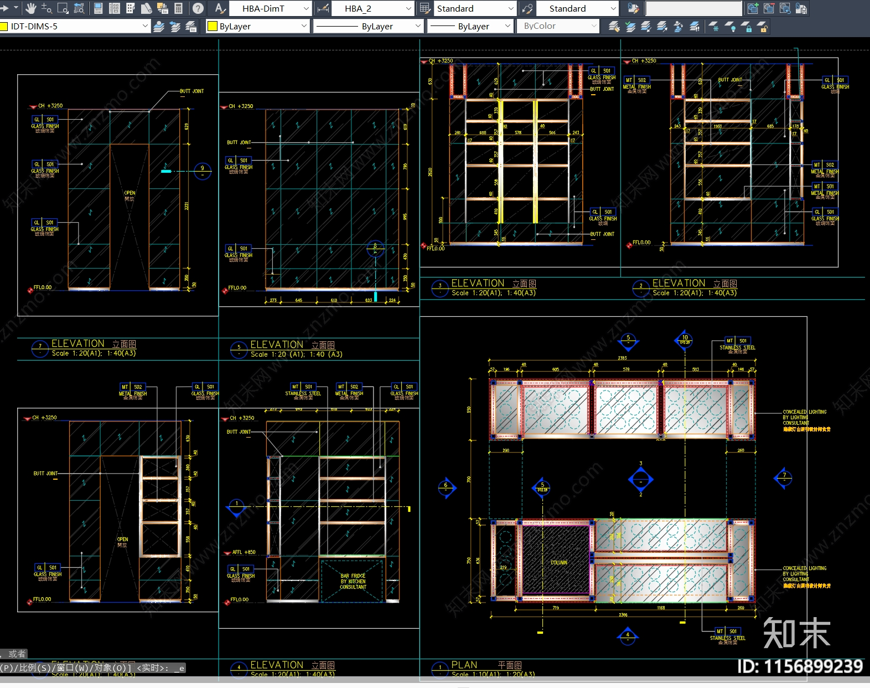The width and height of the screenshot is (870, 688).
Task: Click the Add to working set icon
Action: [753, 8]
